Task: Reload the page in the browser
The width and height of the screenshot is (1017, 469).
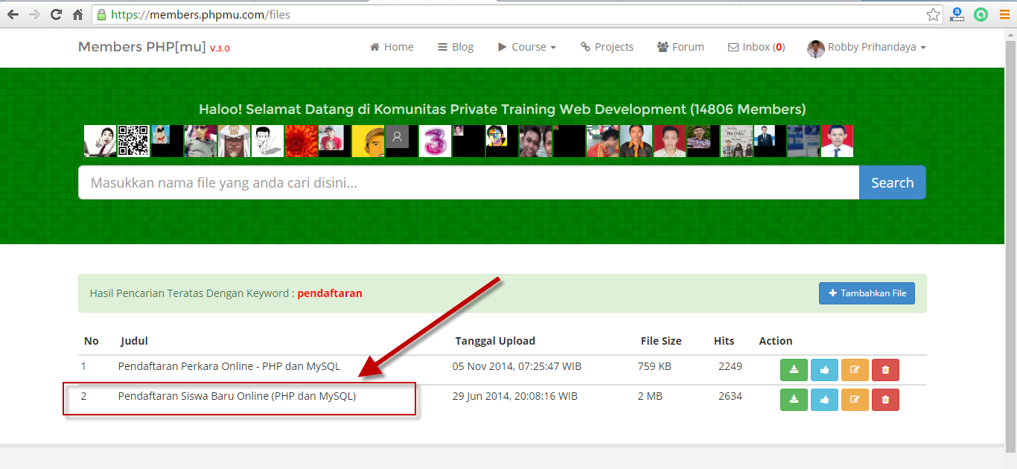Action: (56, 14)
